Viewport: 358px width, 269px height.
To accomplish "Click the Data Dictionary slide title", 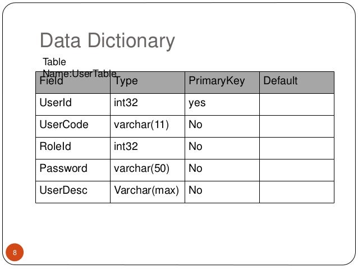I will pyautogui.click(x=107, y=40).
